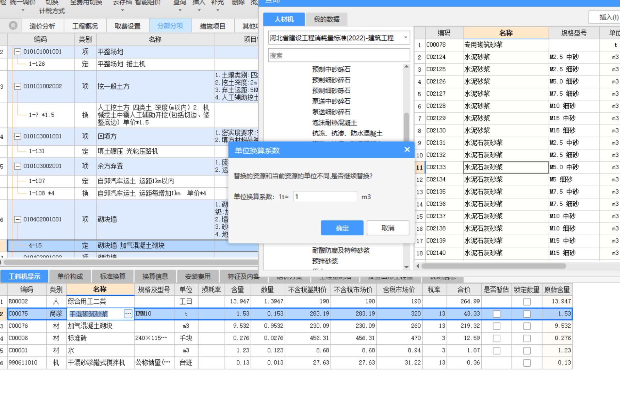Screen dimensions: 620x394
Task: Open the 特征及内容 tab
Action: pos(243,276)
